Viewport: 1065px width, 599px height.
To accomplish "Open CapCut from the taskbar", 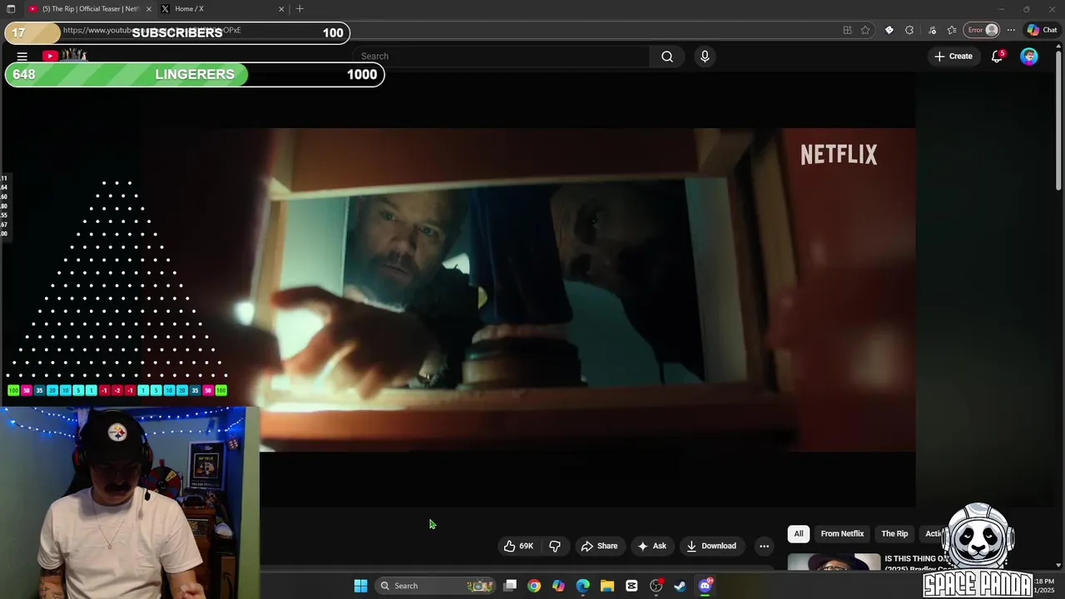I will [632, 586].
